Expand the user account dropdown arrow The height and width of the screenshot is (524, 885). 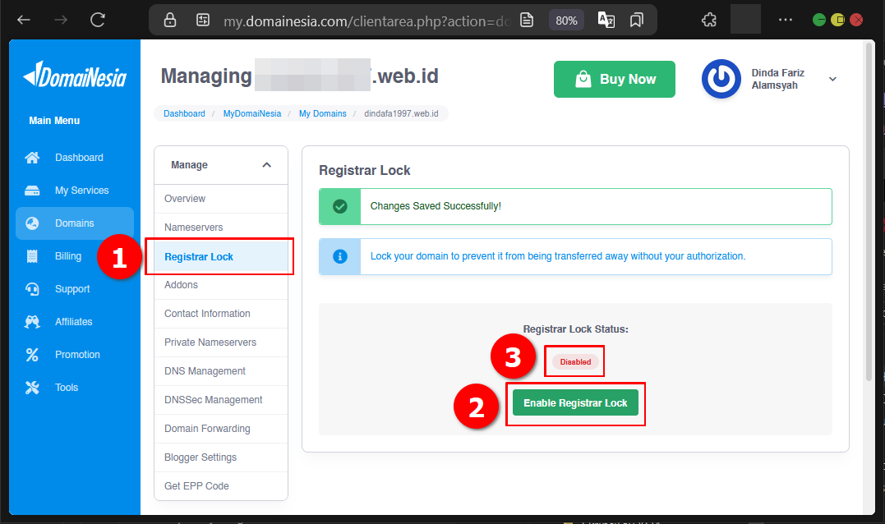(x=832, y=79)
